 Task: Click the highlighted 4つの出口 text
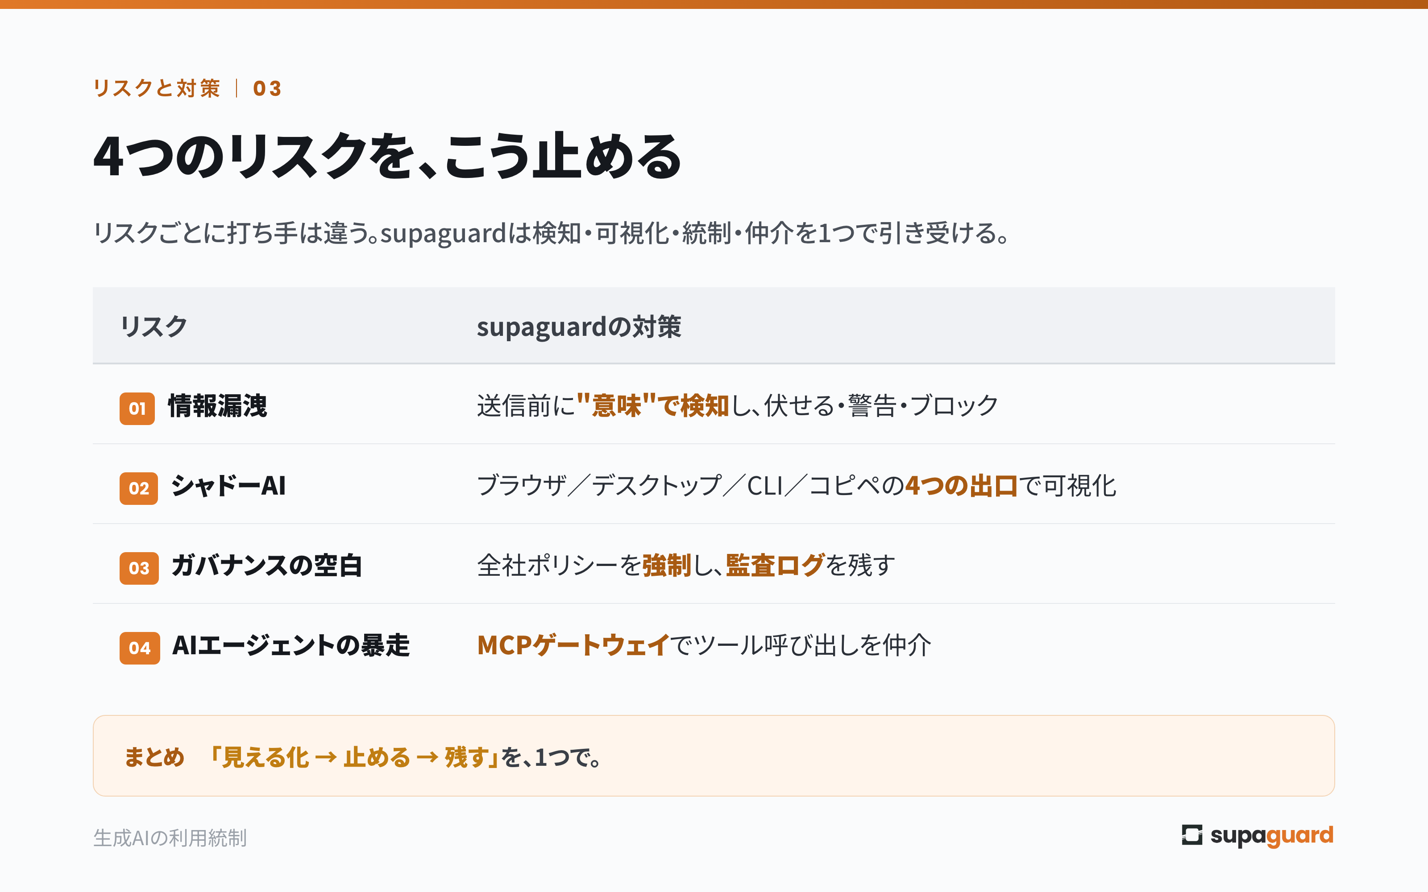tap(961, 486)
